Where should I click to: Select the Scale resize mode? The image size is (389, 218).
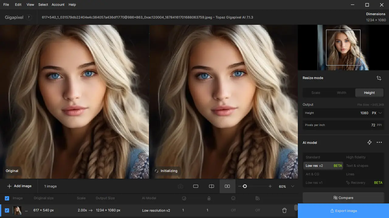pyautogui.click(x=316, y=93)
